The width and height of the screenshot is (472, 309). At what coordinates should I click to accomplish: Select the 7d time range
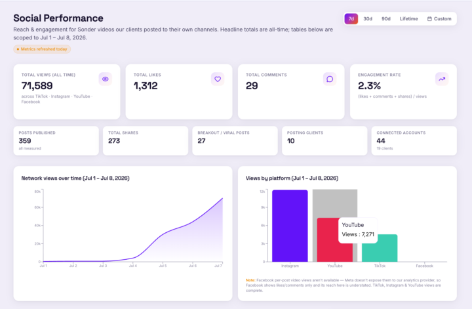point(351,18)
